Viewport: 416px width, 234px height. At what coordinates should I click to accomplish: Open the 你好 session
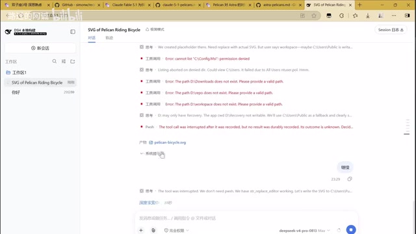tap(40, 92)
